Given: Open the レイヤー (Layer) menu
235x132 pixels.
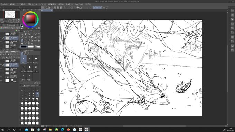Looking at the screenshot, I should click(43, 4).
